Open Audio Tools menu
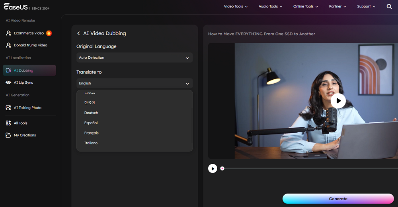This screenshot has height=207, width=398. [270, 7]
